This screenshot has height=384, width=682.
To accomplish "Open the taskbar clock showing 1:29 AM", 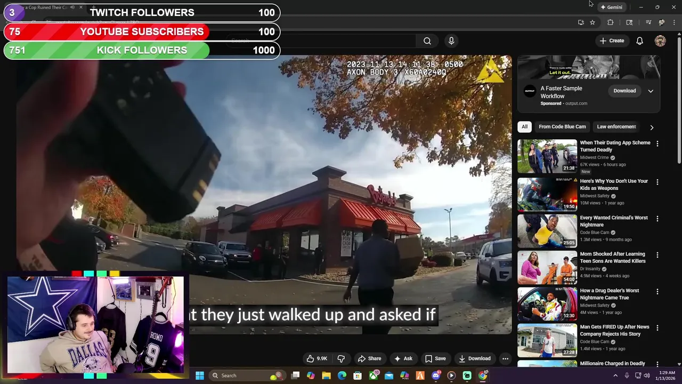I will click(666, 375).
